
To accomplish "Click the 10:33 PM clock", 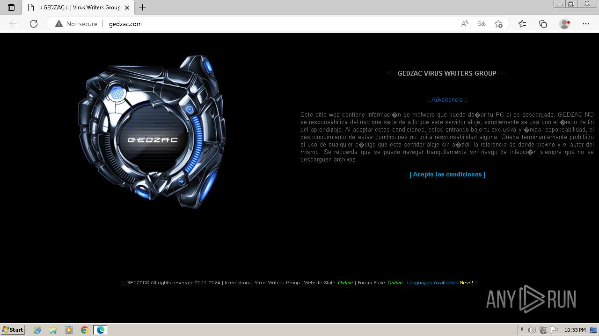I will click(x=575, y=330).
